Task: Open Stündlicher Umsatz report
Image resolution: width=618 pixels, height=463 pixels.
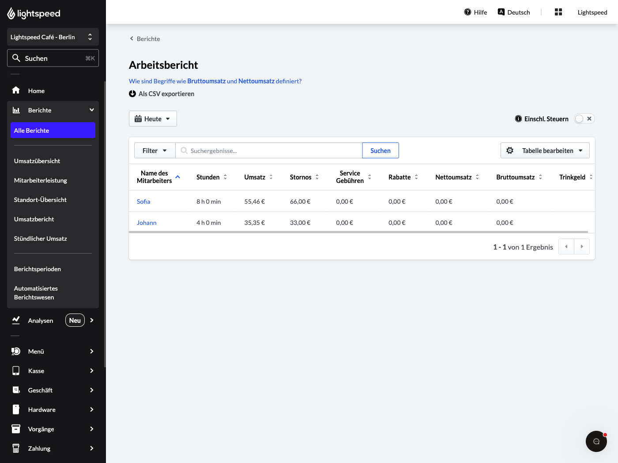Action: 41,239
